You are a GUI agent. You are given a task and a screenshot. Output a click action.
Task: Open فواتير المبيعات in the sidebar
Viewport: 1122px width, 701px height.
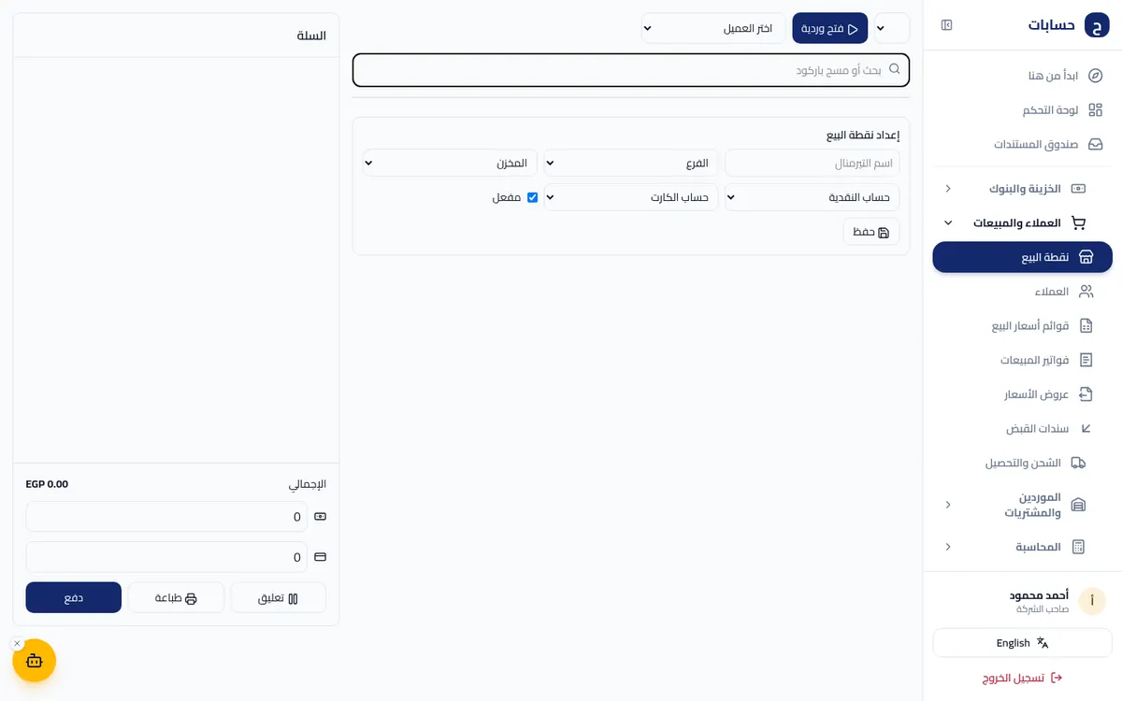click(1023, 360)
